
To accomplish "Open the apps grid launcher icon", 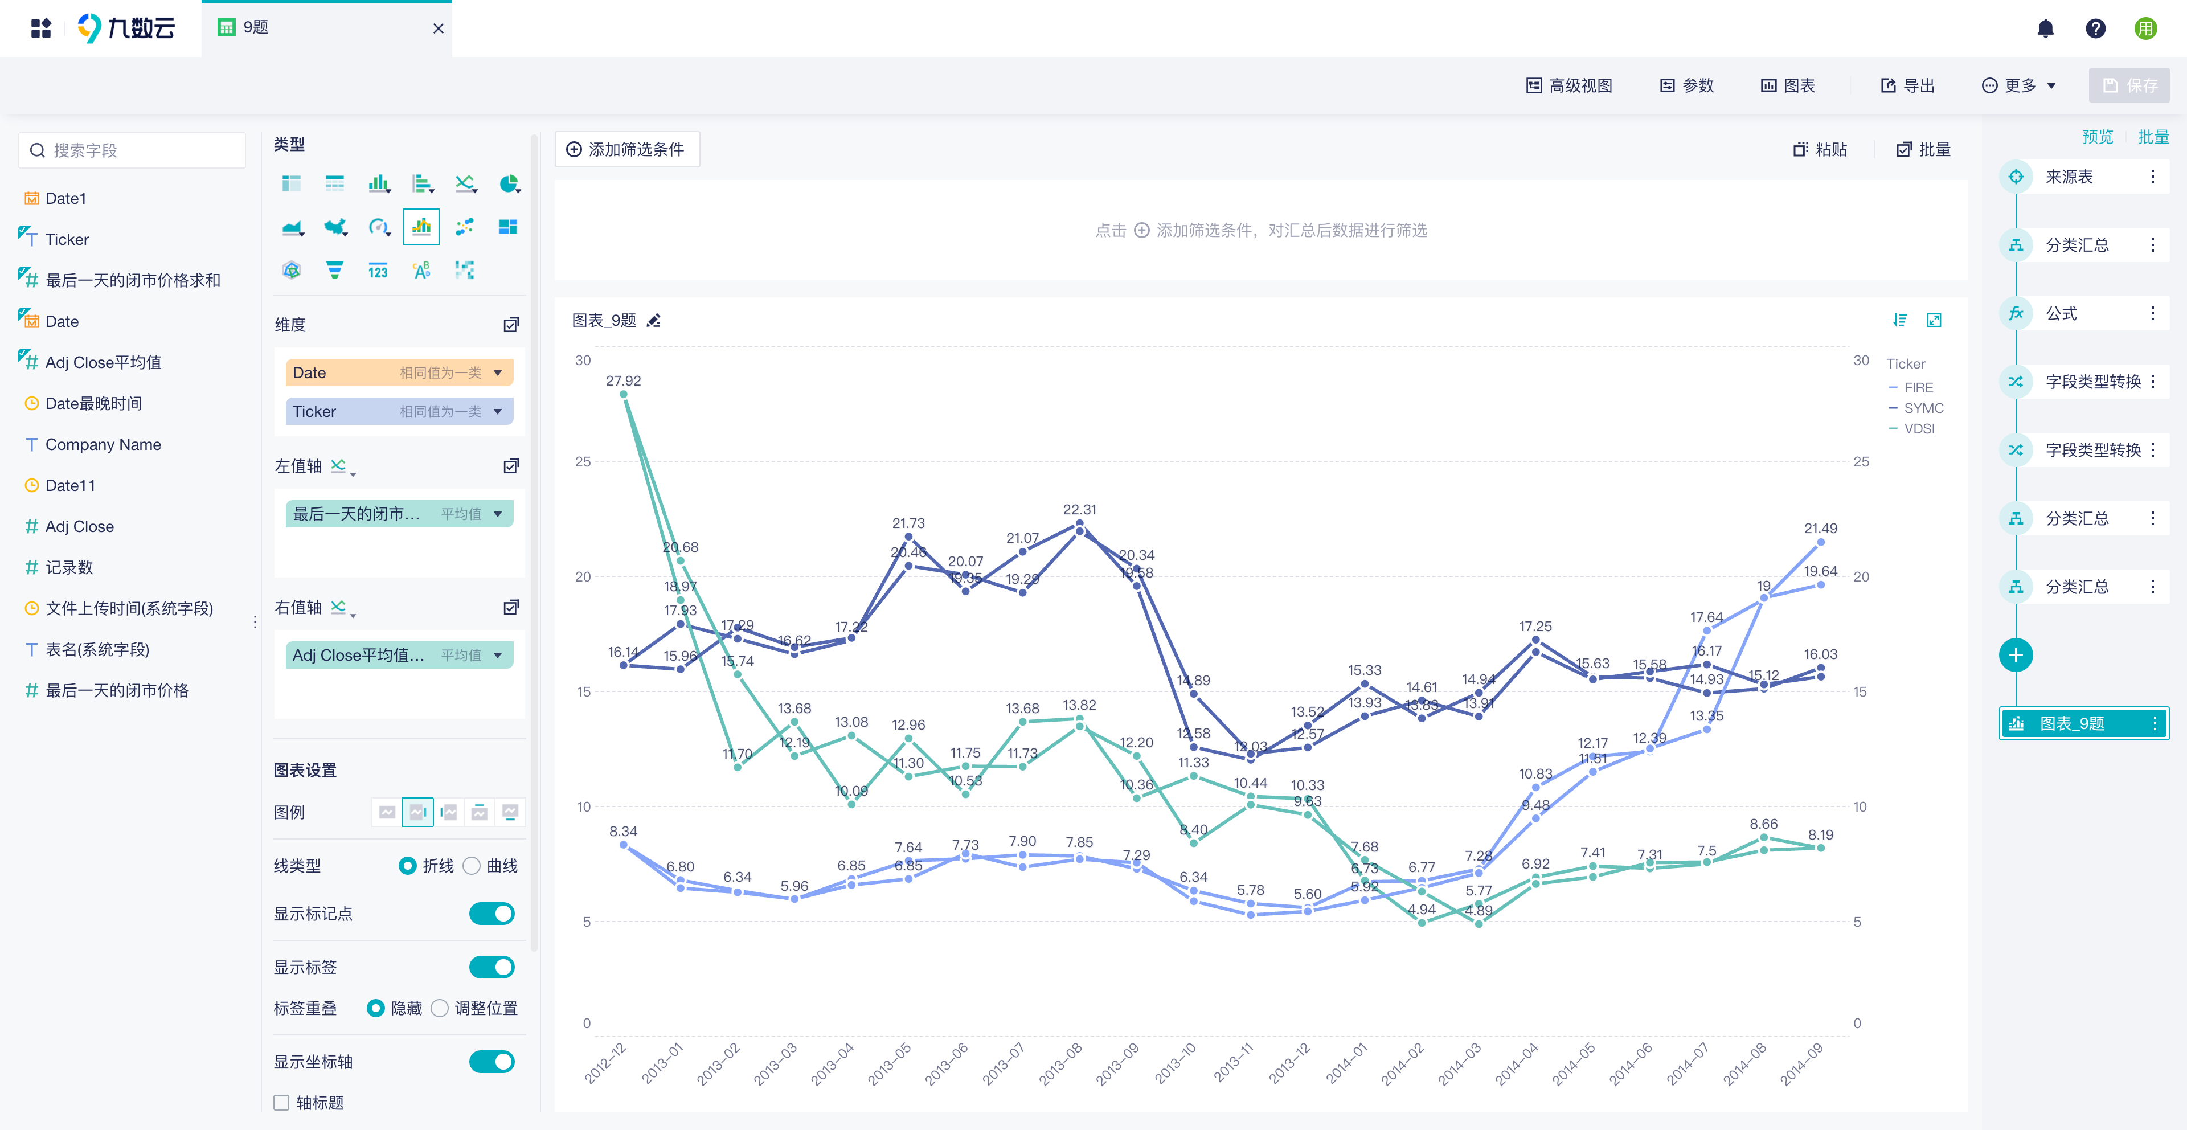I will [x=41, y=29].
